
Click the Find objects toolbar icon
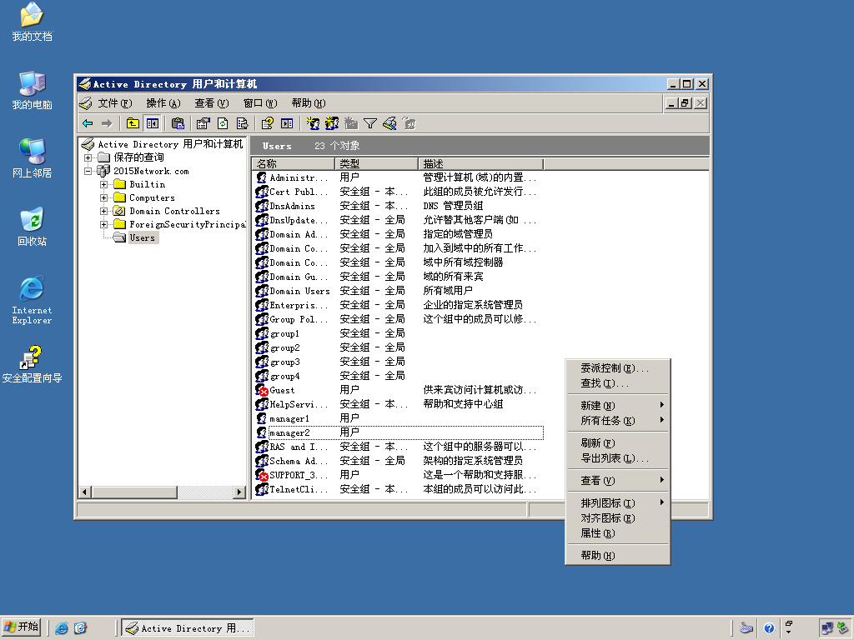390,123
